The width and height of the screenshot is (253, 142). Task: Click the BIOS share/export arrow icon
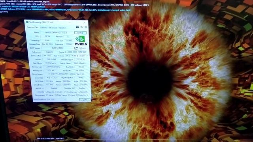[x=76, y=48]
